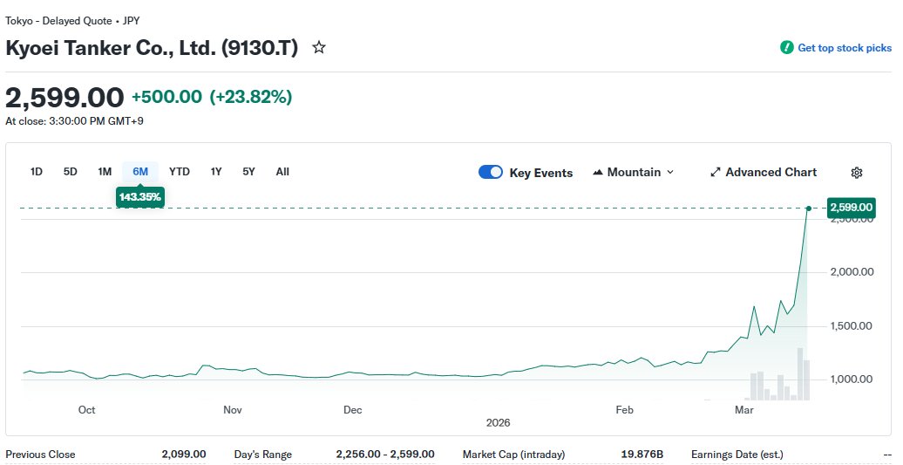Click the Day's Range value 2,256.00 - 2,599.00
Image resolution: width=903 pixels, height=465 pixels.
tap(385, 454)
